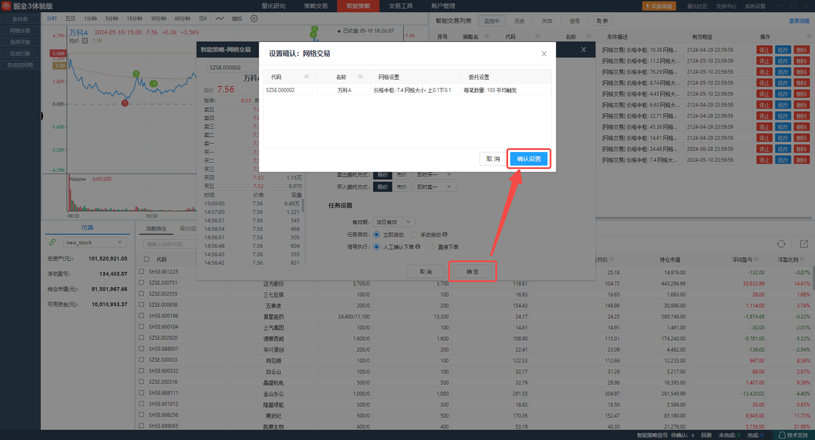815x440 pixels.
Task: Expand the new_stock account dropdown
Action: tap(119, 242)
